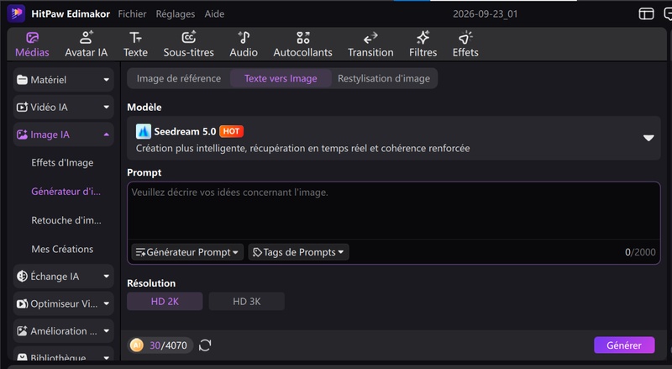The height and width of the screenshot is (369, 672).
Task: Click the Tags de Prompts tag icon
Action: tap(257, 252)
